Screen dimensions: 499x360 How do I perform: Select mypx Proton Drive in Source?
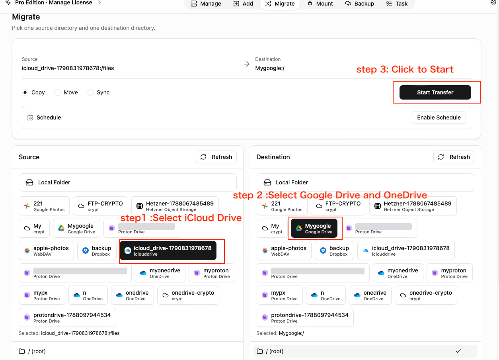42,295
